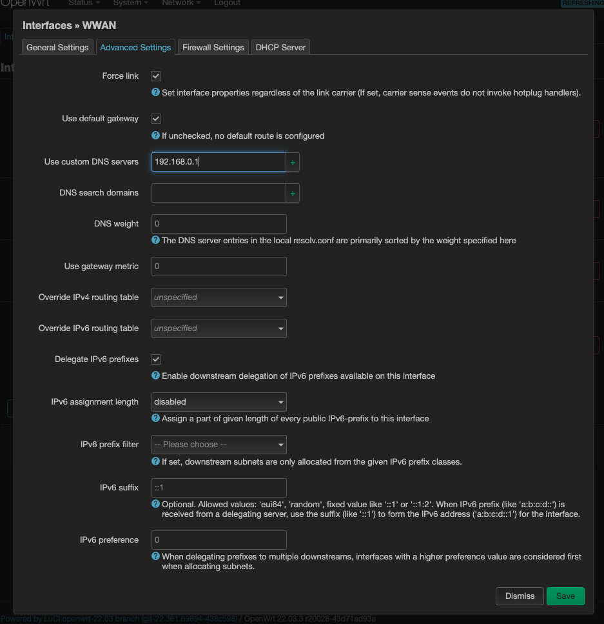The width and height of the screenshot is (604, 624).
Task: Click the IPv6 preference help icon
Action: tap(155, 556)
